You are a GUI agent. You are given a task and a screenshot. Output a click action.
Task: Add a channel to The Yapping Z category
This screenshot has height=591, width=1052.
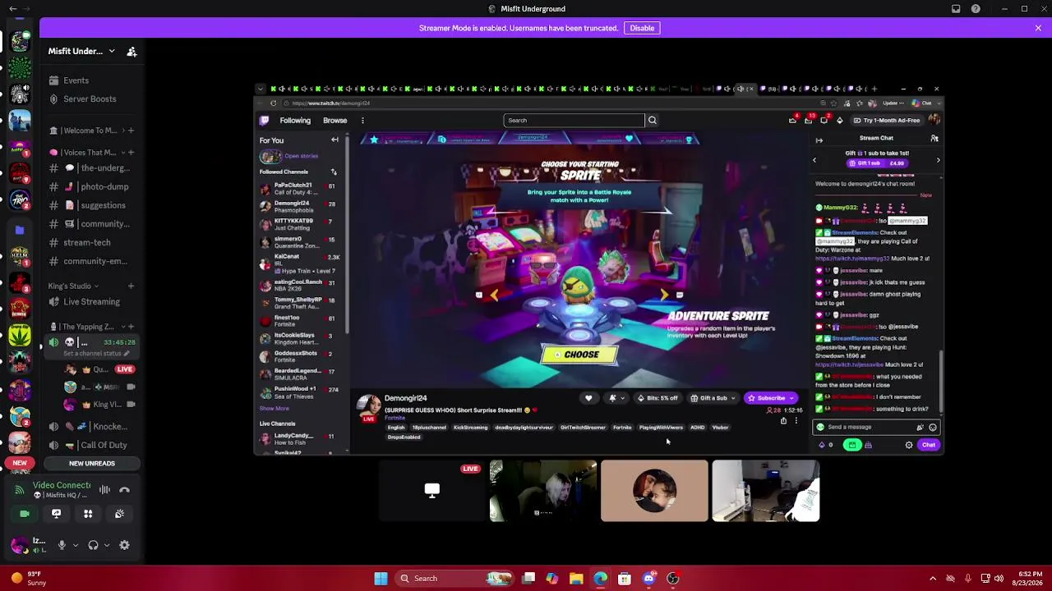131,327
